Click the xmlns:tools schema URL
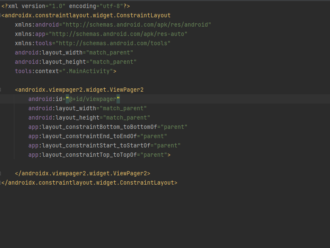The height and width of the screenshot is (248, 330). click(x=113, y=43)
